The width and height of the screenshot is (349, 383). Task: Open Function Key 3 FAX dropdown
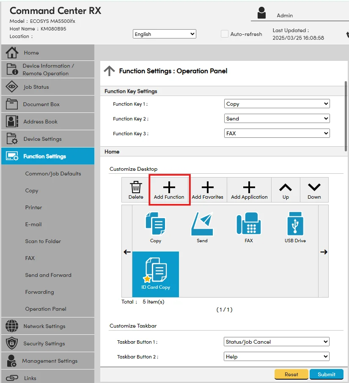(277, 134)
